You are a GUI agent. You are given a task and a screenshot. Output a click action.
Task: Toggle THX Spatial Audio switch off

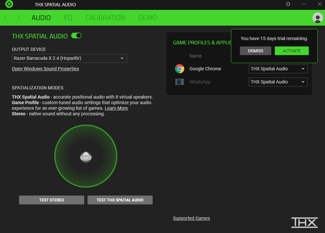76,35
